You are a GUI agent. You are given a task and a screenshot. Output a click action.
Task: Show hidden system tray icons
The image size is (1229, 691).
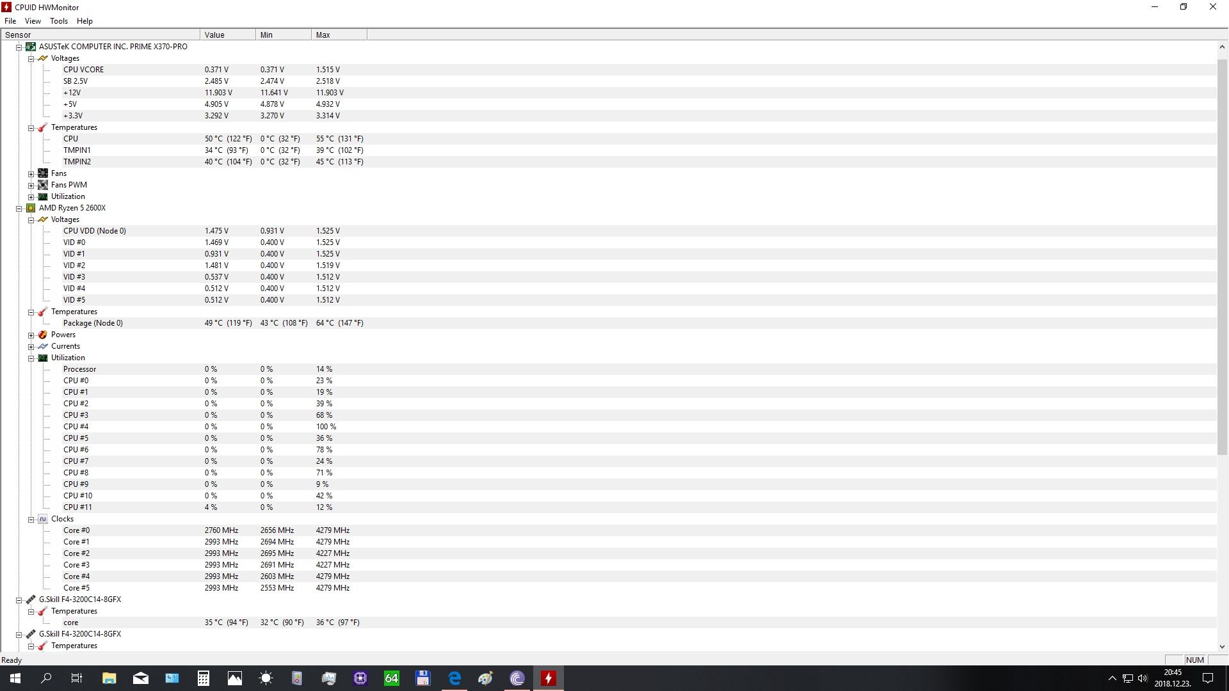[x=1112, y=678]
